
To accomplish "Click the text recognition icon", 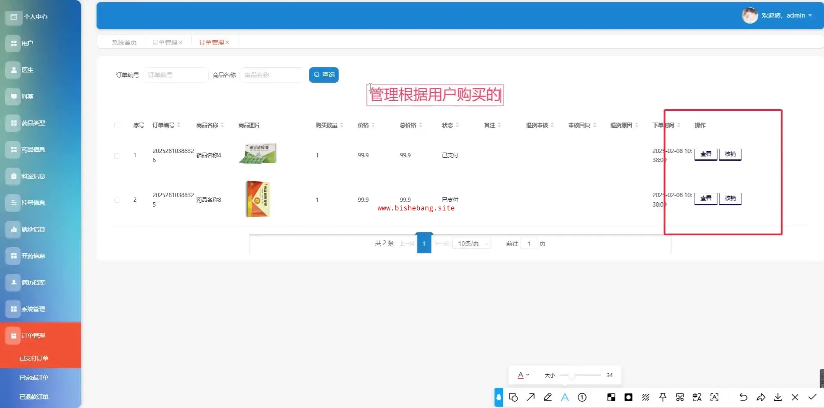I will (x=714, y=397).
